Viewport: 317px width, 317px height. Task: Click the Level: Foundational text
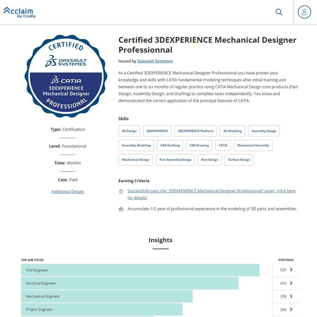click(68, 146)
